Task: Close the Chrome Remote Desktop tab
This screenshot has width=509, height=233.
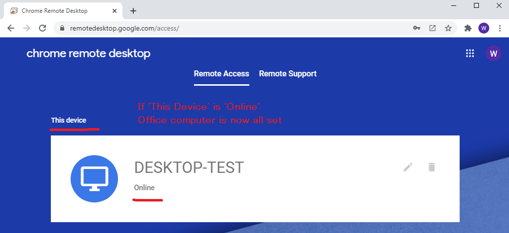Action: pyautogui.click(x=115, y=11)
